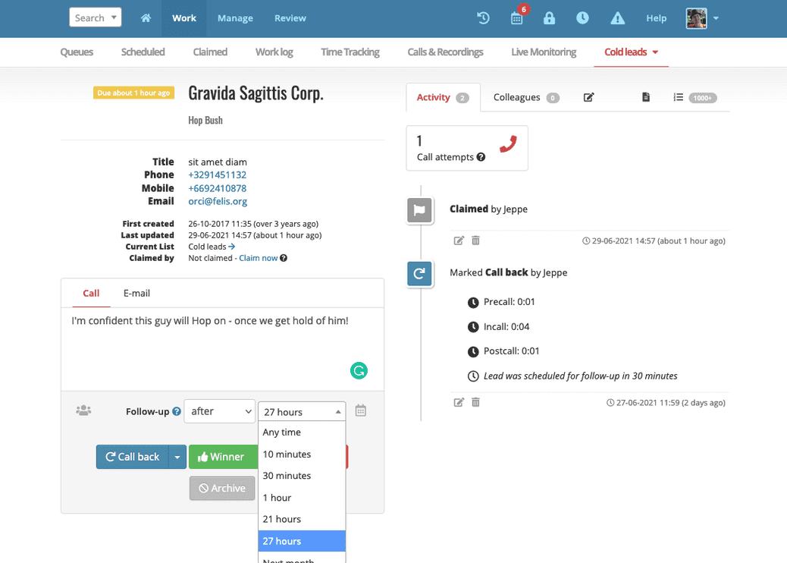
Task: Open Live Monitoring tab
Action: pyautogui.click(x=544, y=52)
